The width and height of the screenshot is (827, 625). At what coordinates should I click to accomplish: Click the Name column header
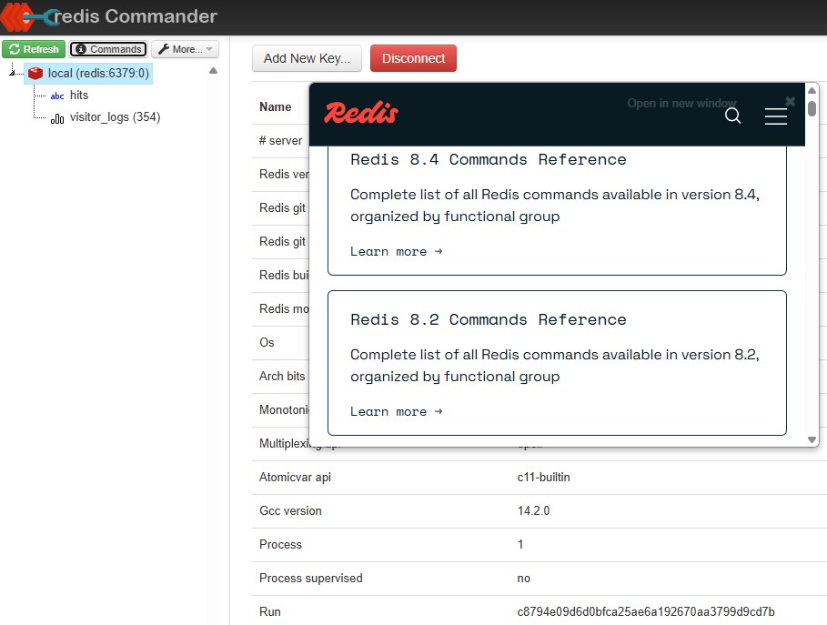(276, 107)
